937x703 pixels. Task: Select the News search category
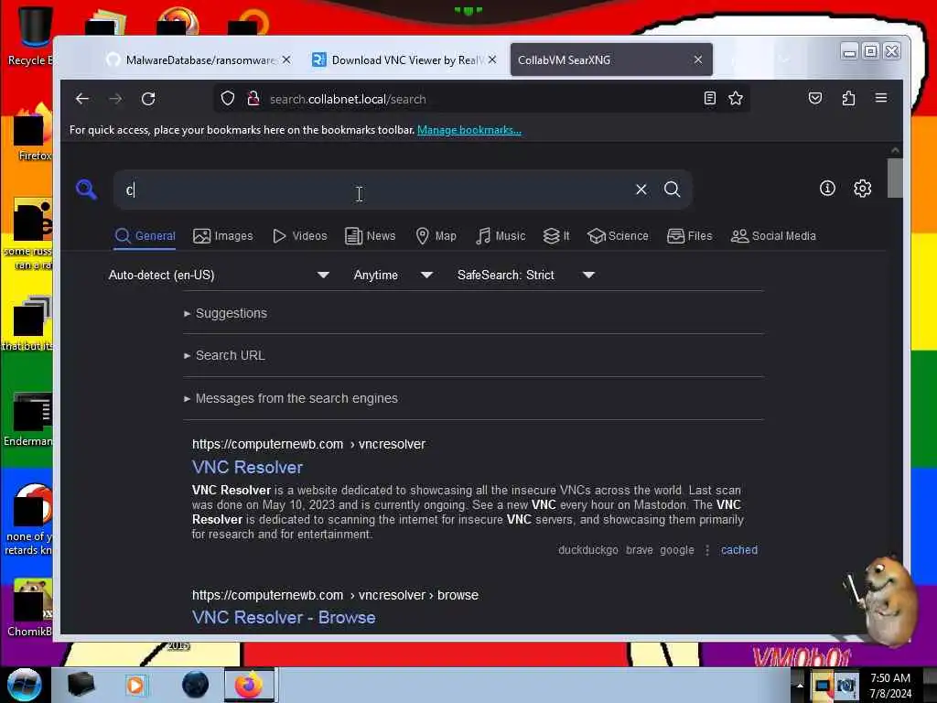coord(371,236)
